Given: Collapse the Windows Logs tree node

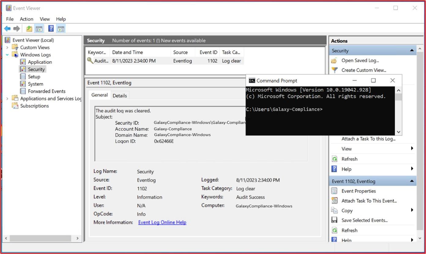Looking at the screenshot, I should (x=7, y=55).
